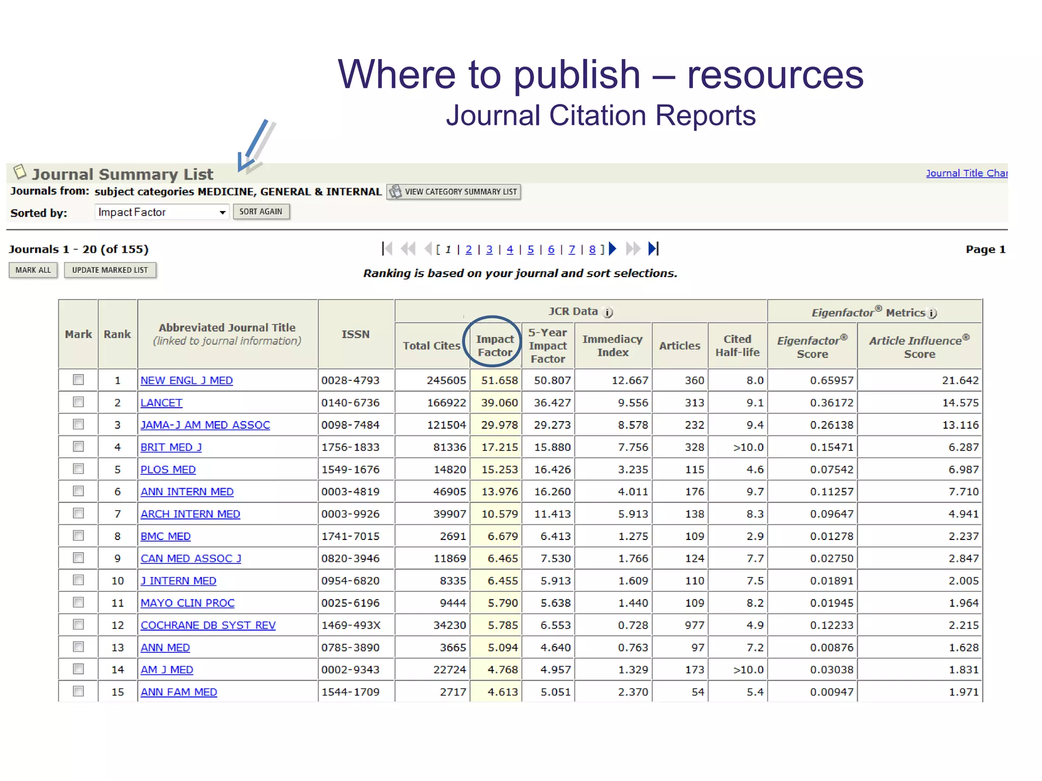Open the ANN INTERN MED journal link
This screenshot has height=781, width=1042.
point(187,492)
